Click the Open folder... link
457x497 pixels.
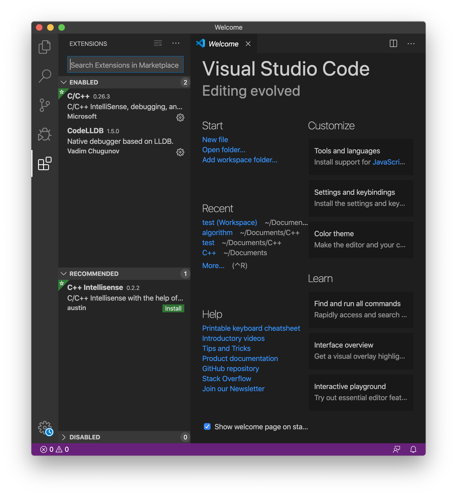coord(224,150)
